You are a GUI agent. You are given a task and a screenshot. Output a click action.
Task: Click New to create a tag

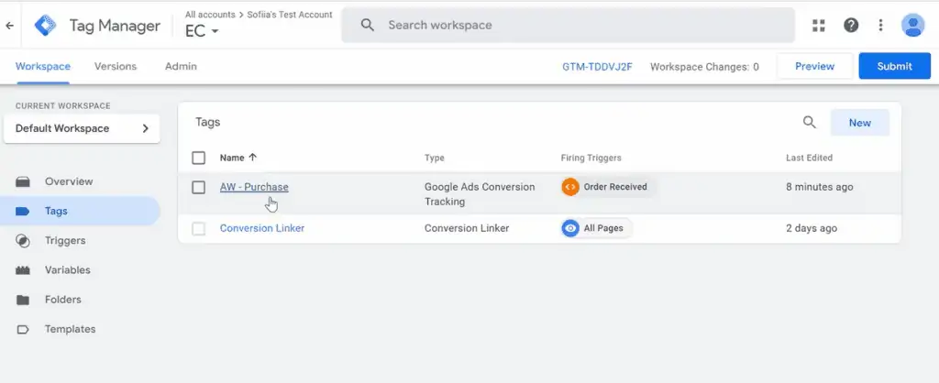859,123
